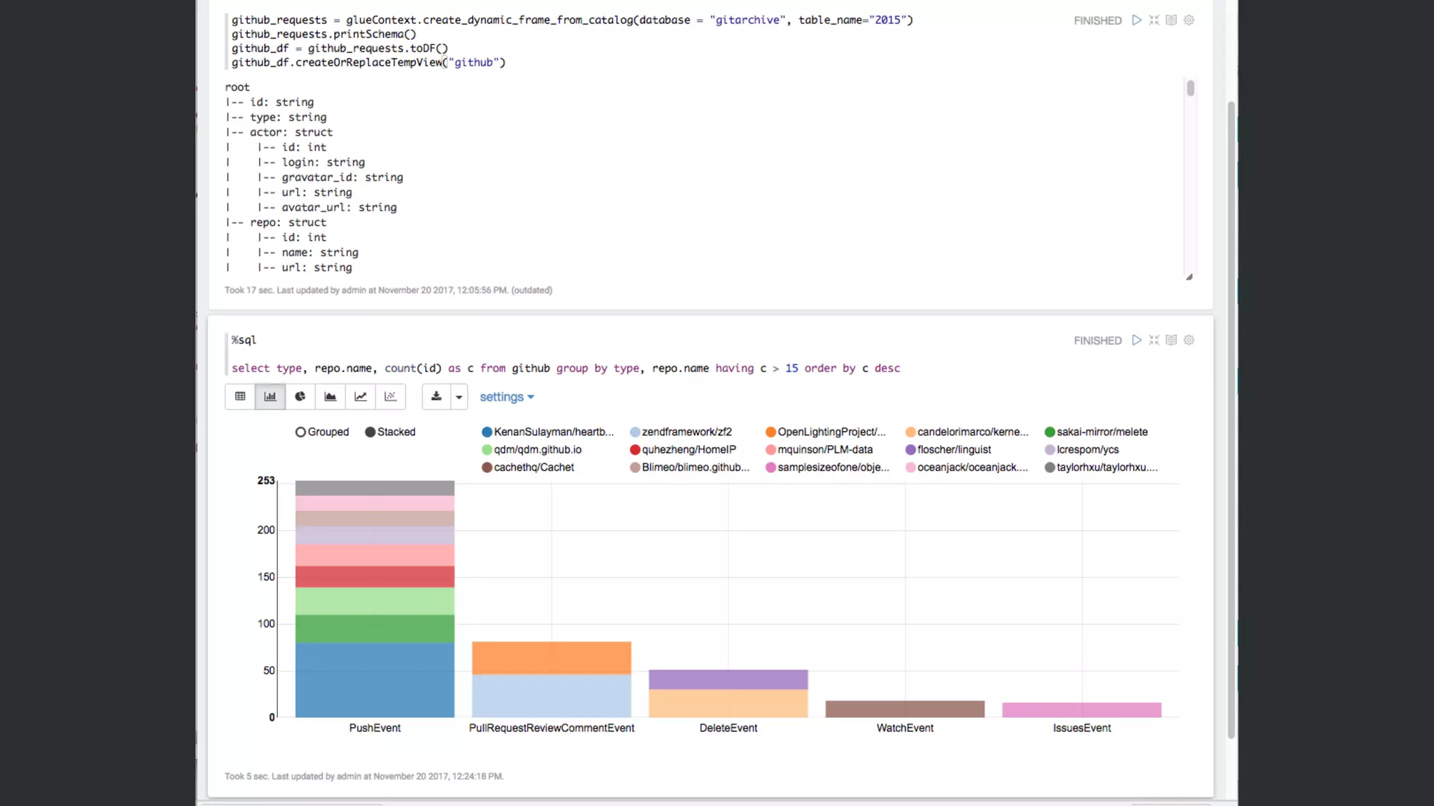Viewport: 1434px width, 806px height.
Task: Click the schema output scrollbar thumb
Action: click(x=1190, y=88)
